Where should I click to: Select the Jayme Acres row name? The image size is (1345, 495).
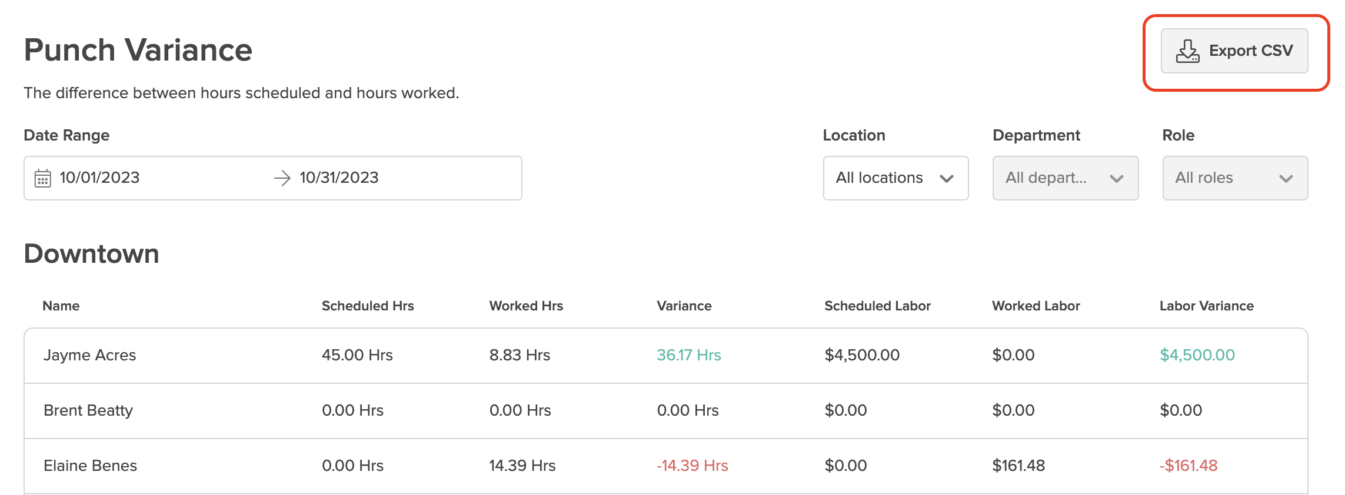[x=90, y=355]
